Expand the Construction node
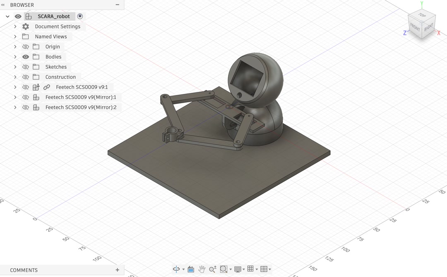The width and height of the screenshot is (447, 277). [x=15, y=77]
